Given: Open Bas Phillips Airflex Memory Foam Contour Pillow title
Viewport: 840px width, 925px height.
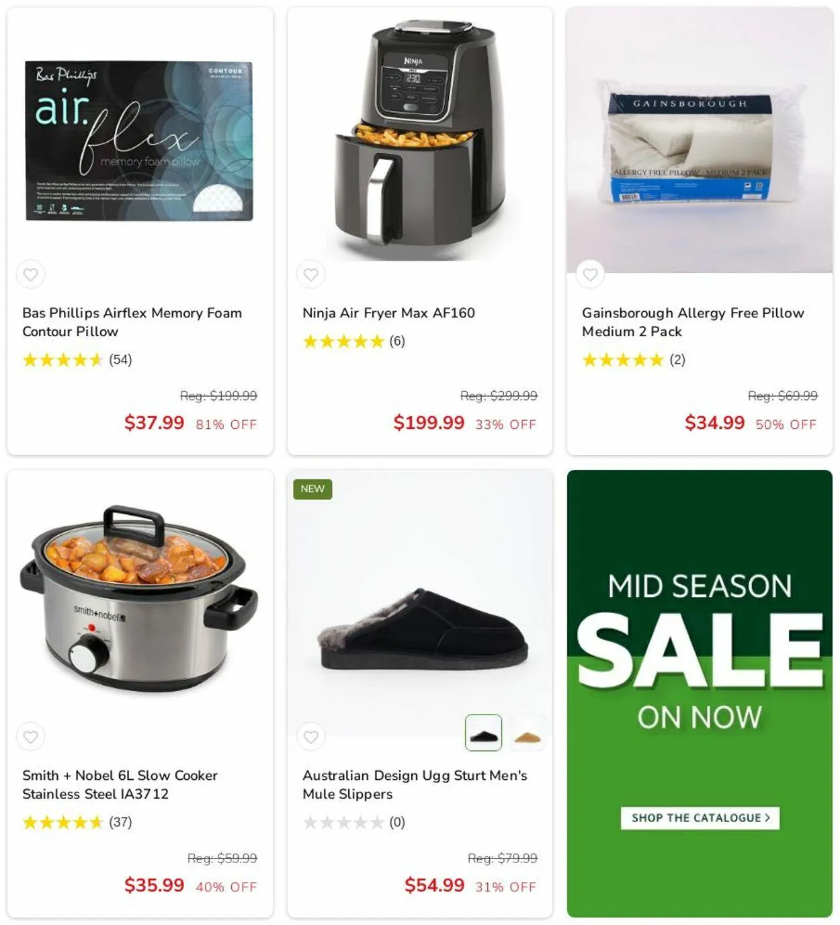Looking at the screenshot, I should tap(132, 322).
